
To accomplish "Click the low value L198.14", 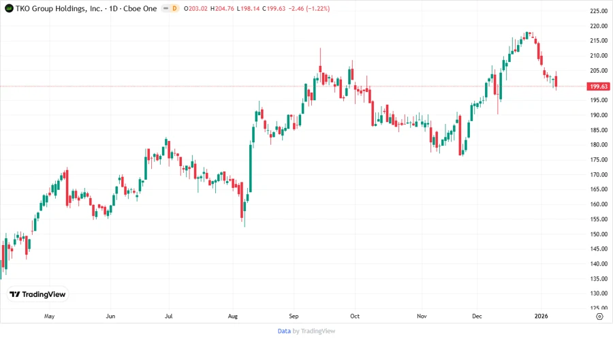I will [x=248, y=9].
